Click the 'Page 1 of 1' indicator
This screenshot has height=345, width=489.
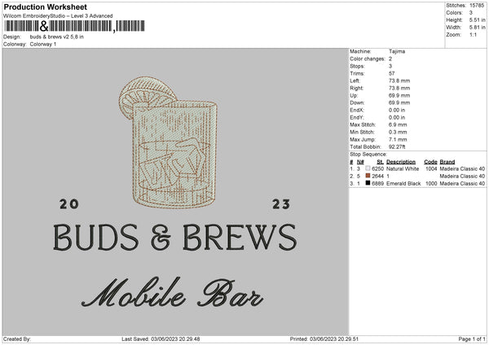[x=472, y=339]
